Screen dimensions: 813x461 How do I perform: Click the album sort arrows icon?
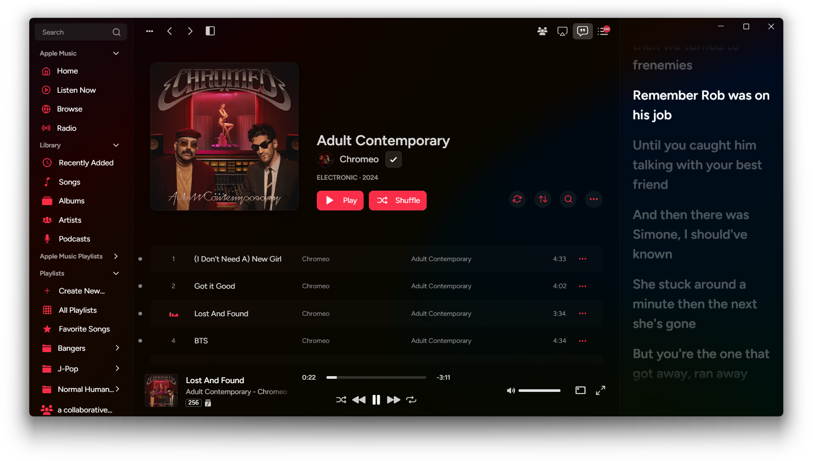(x=543, y=199)
